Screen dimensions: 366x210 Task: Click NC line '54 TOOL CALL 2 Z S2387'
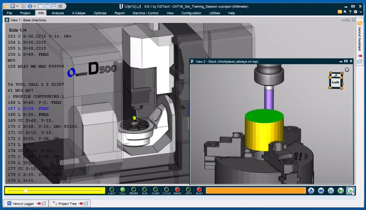(36, 85)
